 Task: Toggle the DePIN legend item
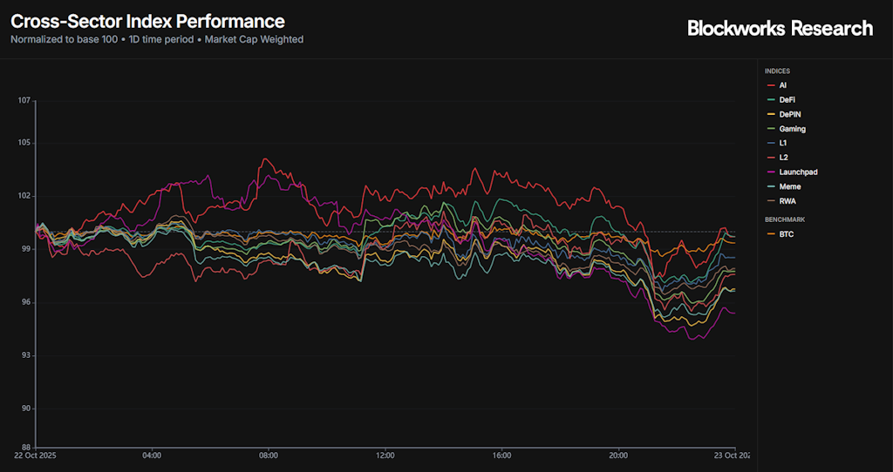(788, 114)
